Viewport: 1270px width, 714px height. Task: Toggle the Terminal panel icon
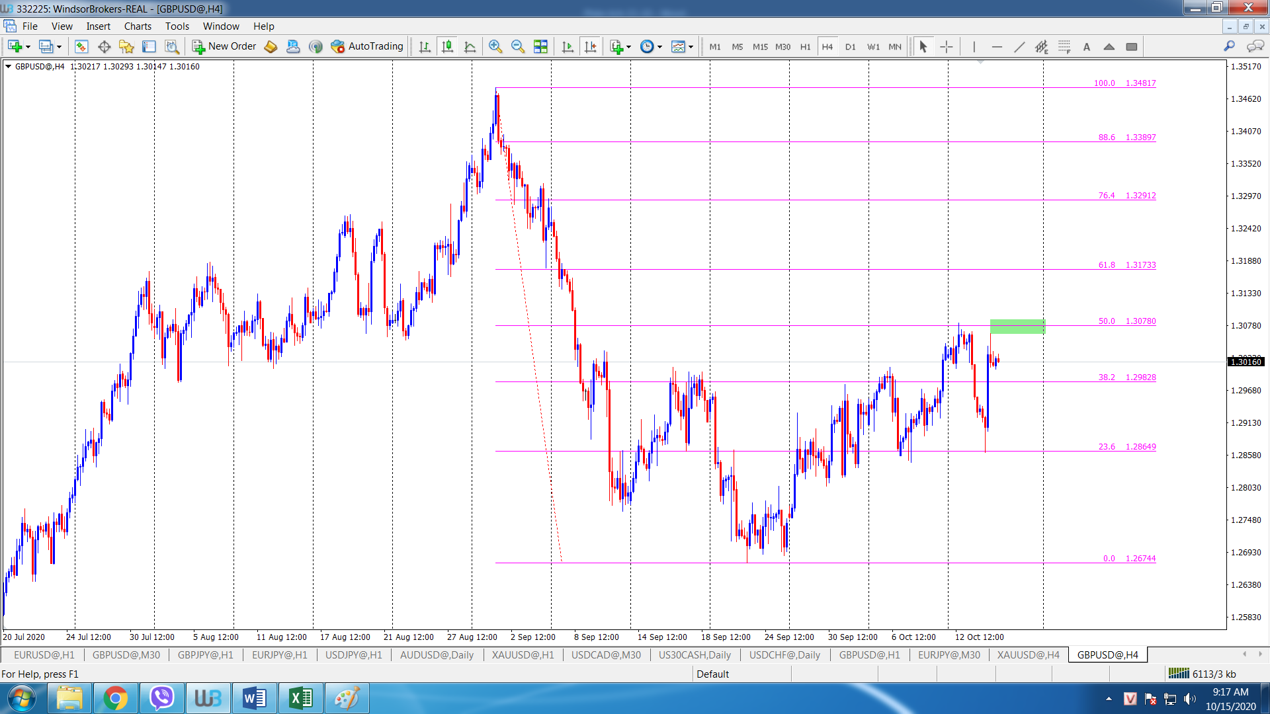tap(149, 46)
